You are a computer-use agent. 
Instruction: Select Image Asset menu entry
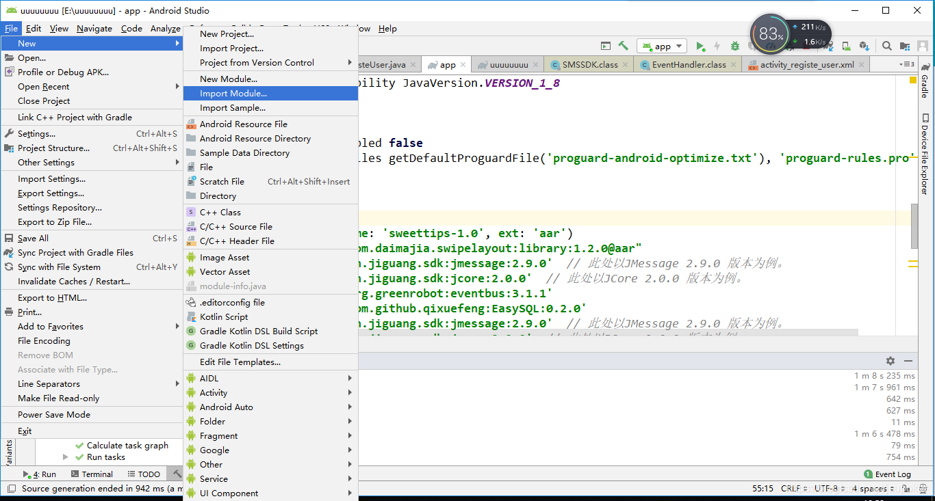tap(270, 257)
